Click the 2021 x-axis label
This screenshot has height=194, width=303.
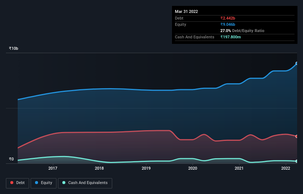coord(239,168)
